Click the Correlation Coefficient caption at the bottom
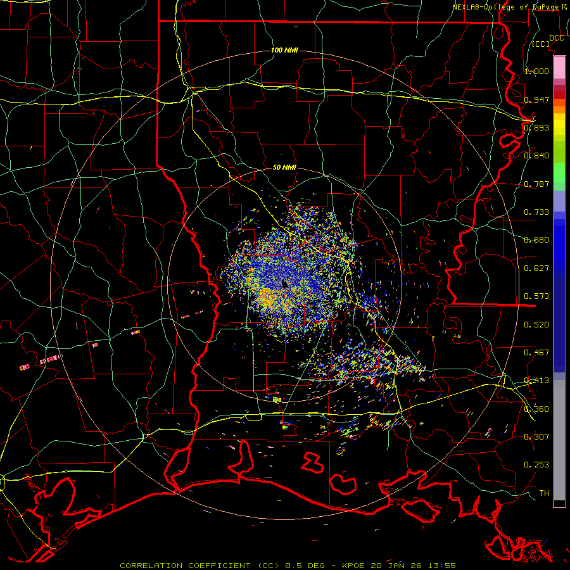Screen dimensions: 570x570 coord(288,566)
